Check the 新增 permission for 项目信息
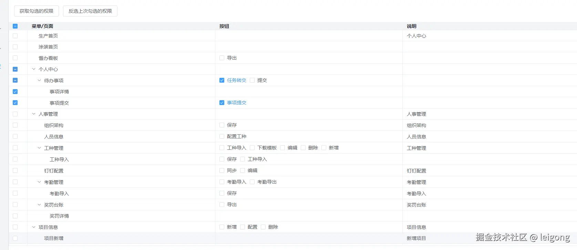This screenshot has height=250, width=577. (x=222, y=227)
